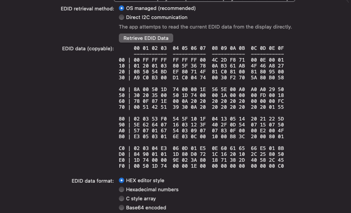Screen dimensions: 351x213
Task: Place cursor in EDID row B0
Action: click(x=201, y=137)
